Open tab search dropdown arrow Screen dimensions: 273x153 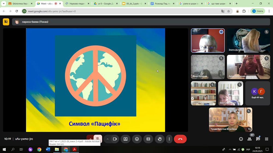point(4,4)
